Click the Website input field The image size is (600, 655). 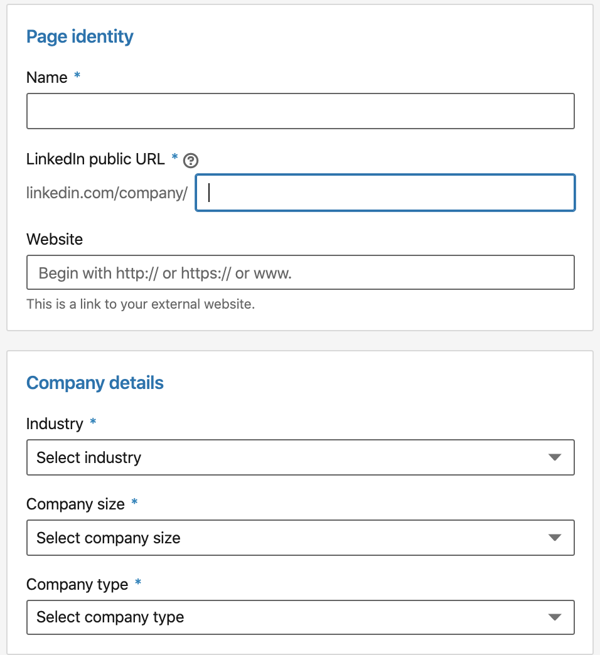[300, 273]
